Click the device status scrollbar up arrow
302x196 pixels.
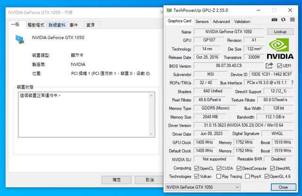pos(151,96)
